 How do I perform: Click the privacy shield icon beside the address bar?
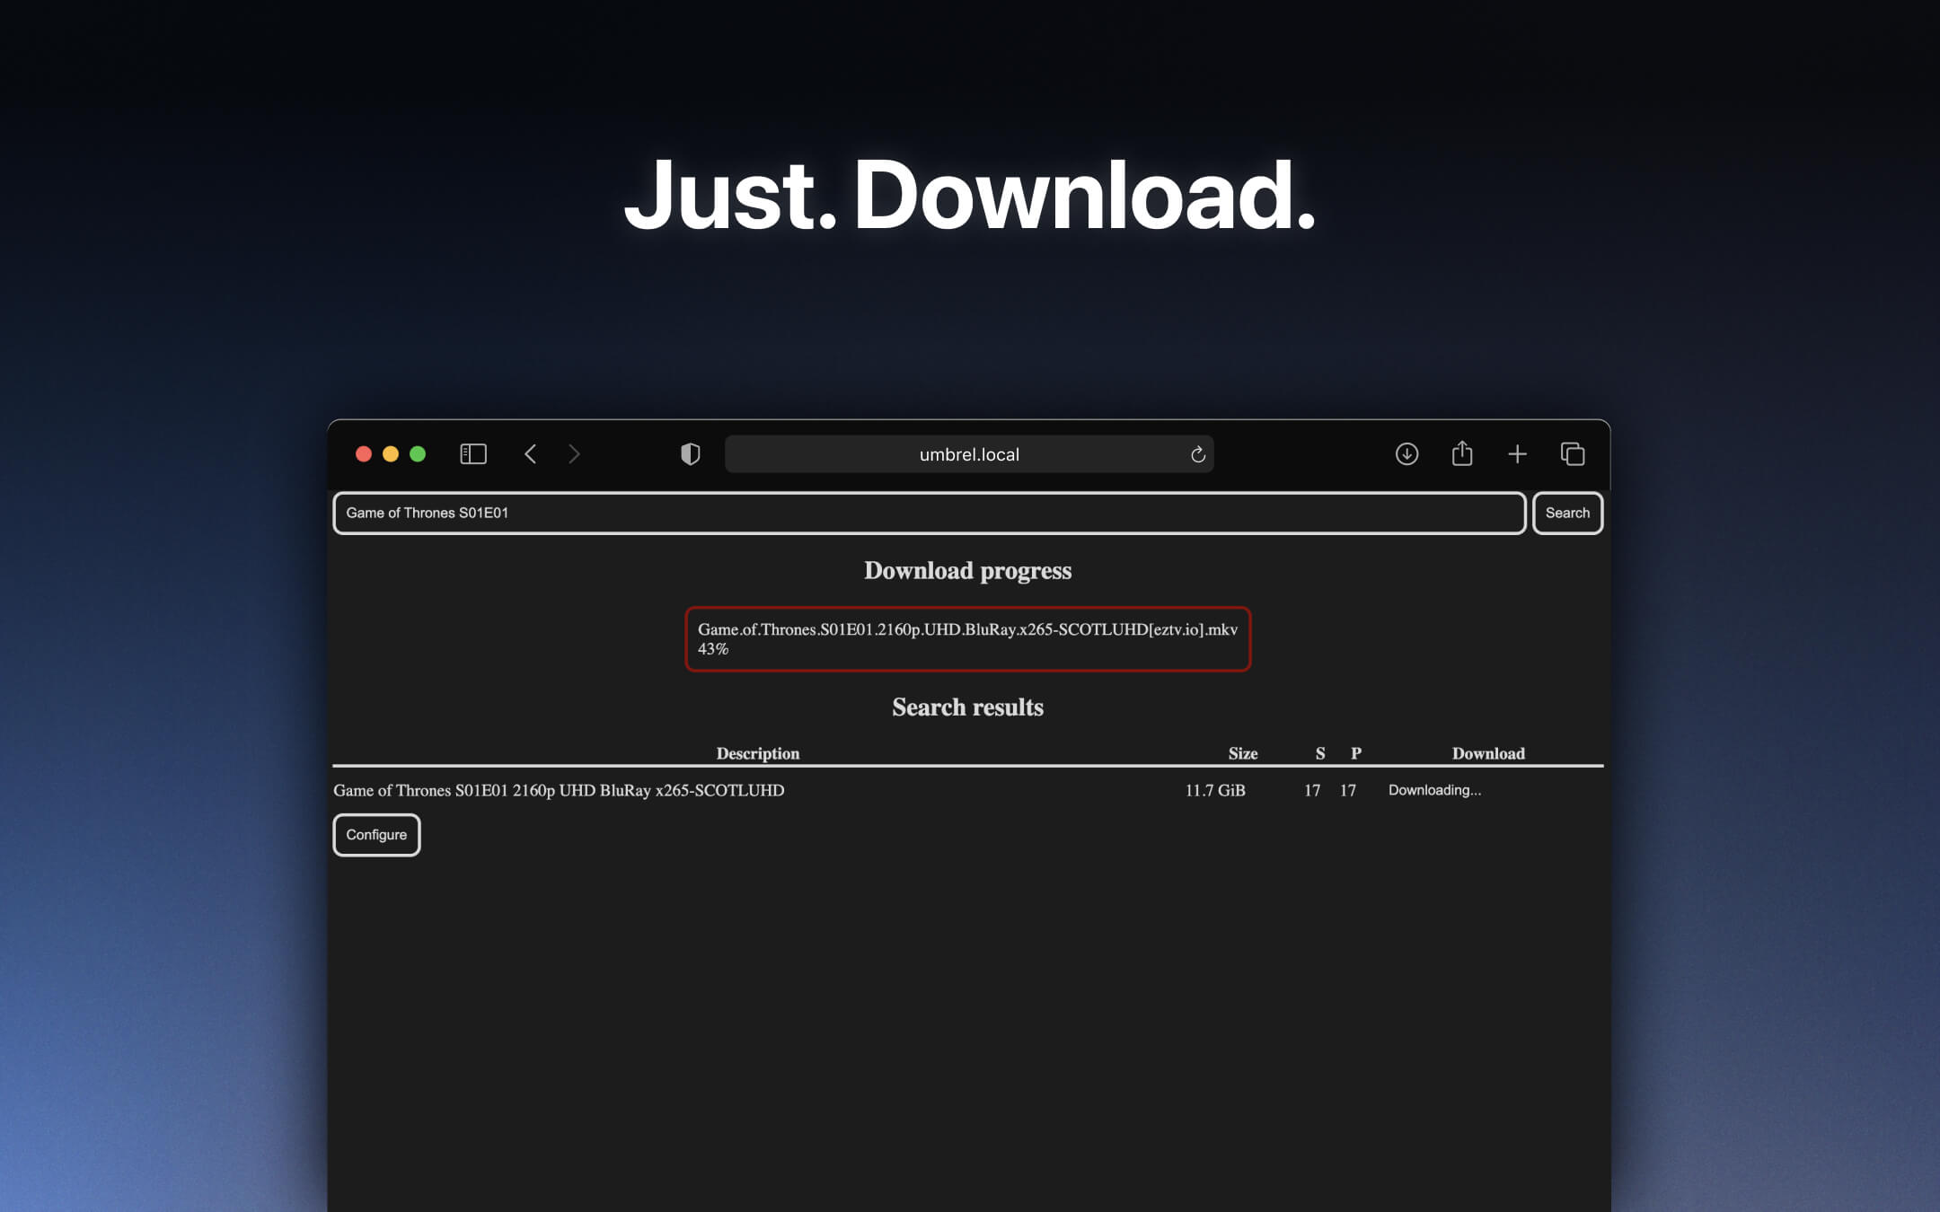click(x=690, y=454)
